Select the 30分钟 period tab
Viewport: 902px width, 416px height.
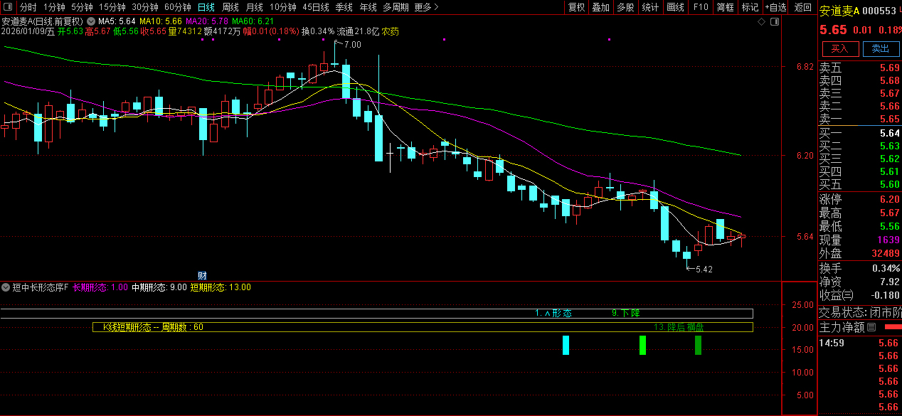point(144,7)
